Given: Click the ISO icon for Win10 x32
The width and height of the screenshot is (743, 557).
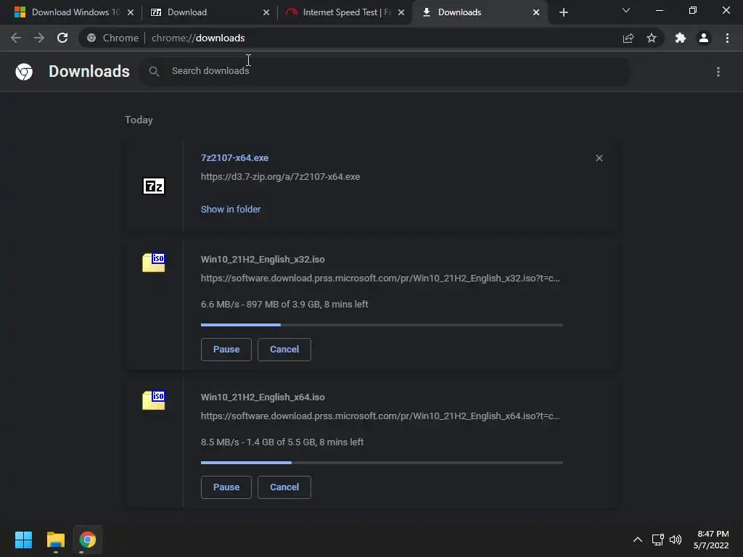Looking at the screenshot, I should tap(154, 263).
